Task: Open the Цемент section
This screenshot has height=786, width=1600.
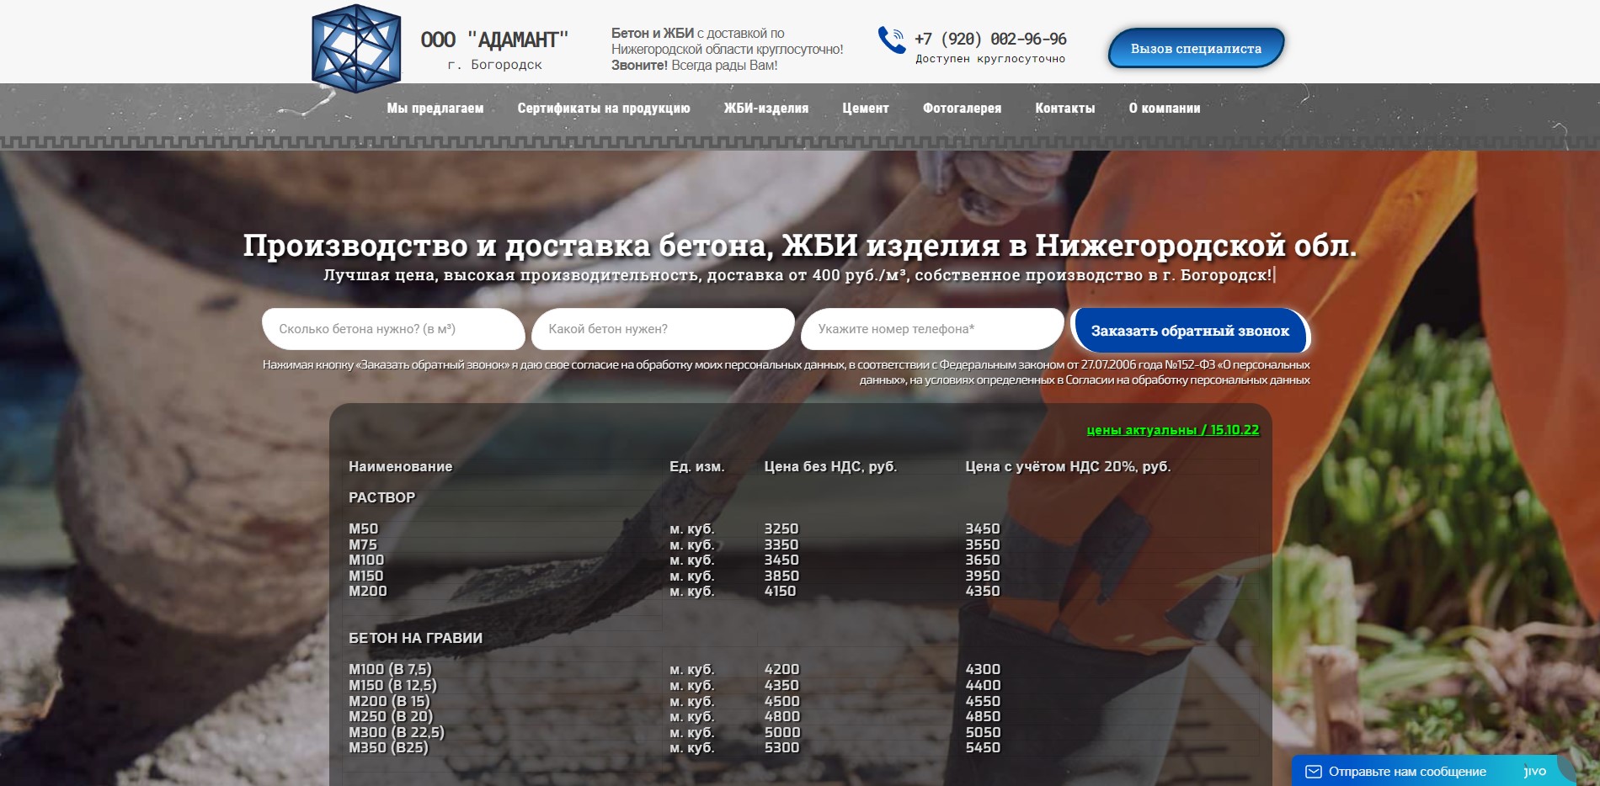Action: [864, 108]
